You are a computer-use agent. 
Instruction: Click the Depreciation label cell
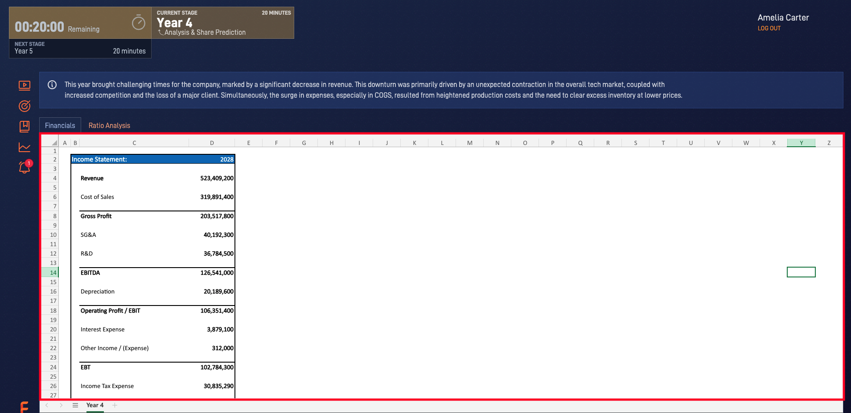(x=98, y=292)
